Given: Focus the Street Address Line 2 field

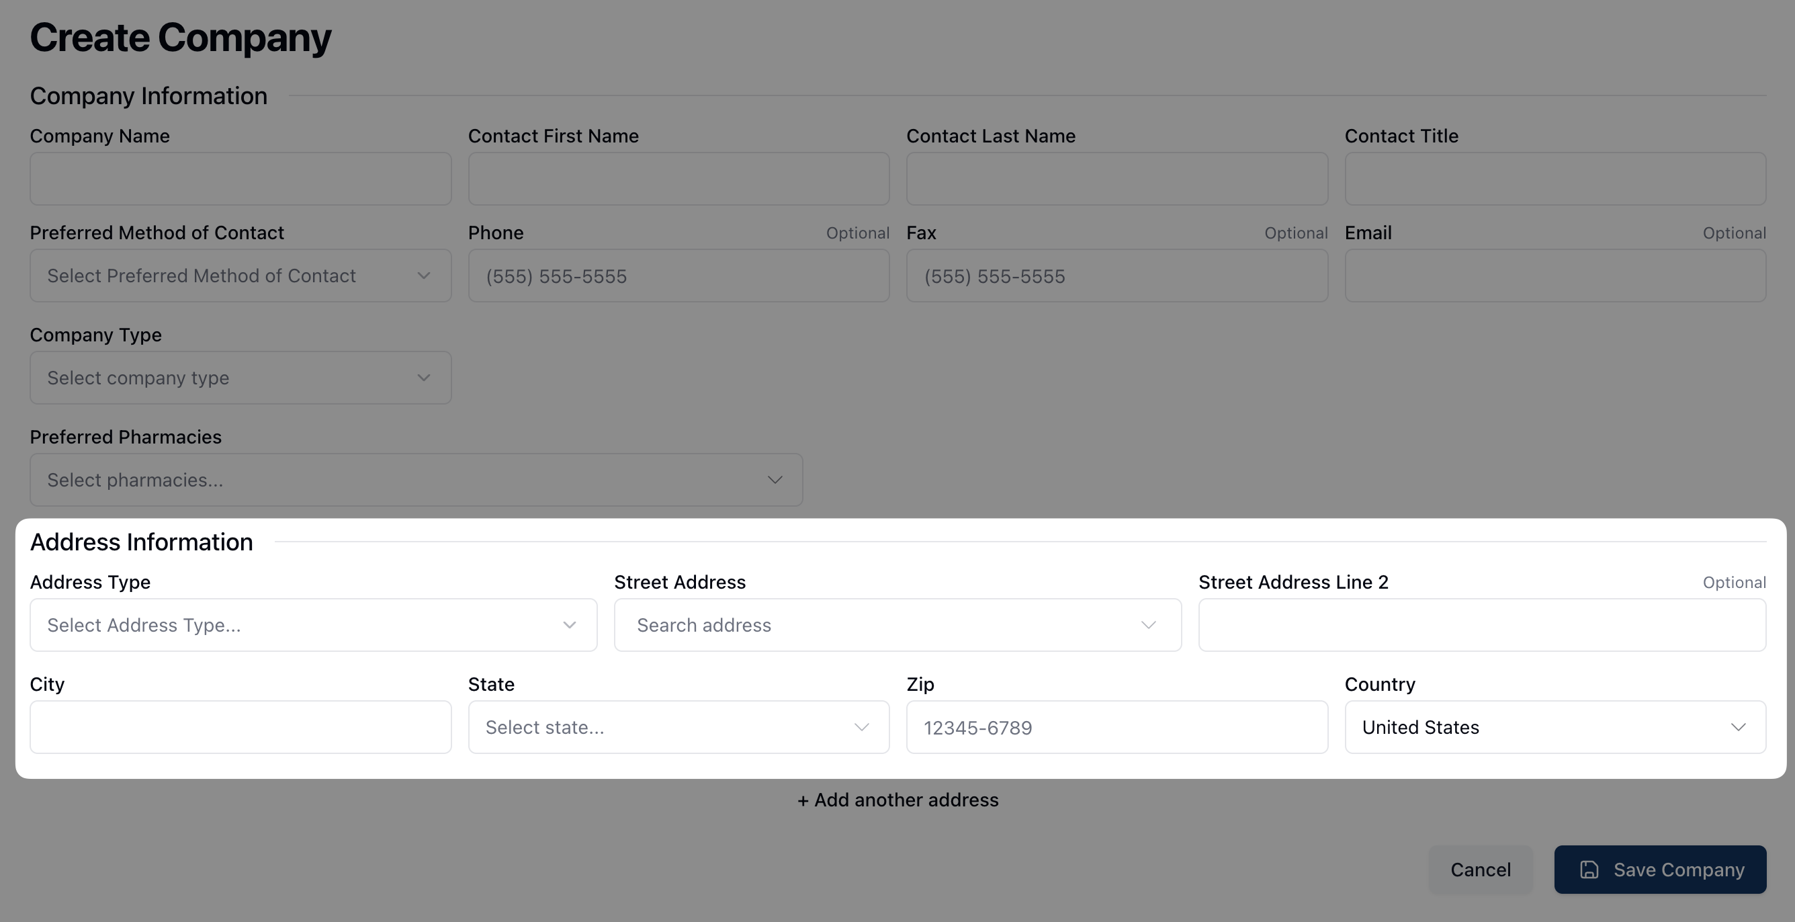Looking at the screenshot, I should tap(1481, 625).
